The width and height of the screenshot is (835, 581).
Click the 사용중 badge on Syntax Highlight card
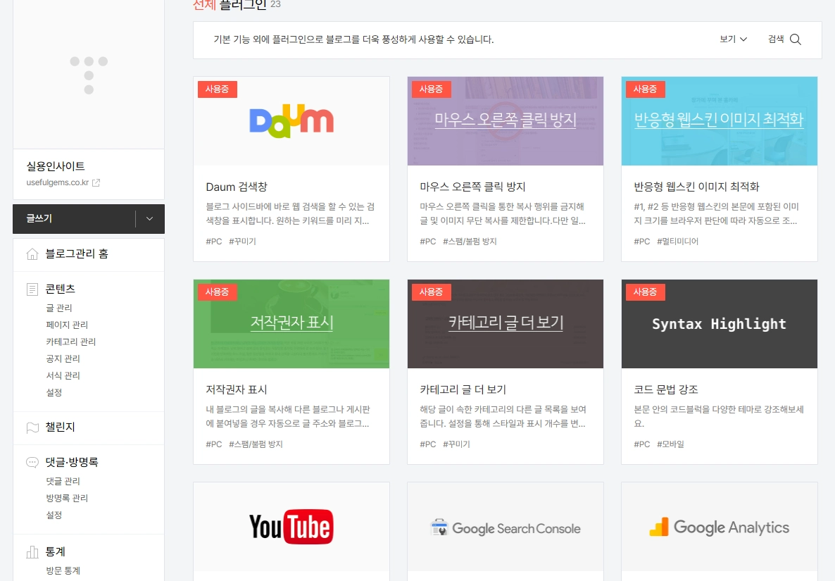(x=646, y=292)
